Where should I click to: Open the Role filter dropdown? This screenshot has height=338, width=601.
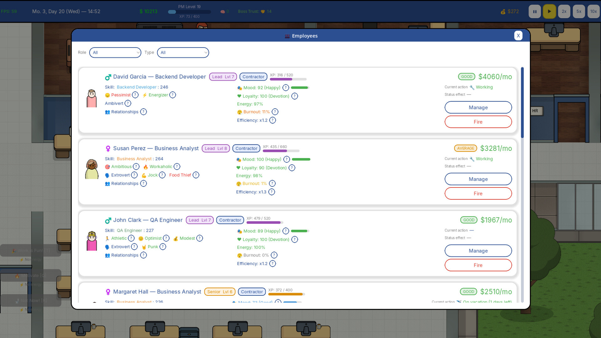[115, 53]
